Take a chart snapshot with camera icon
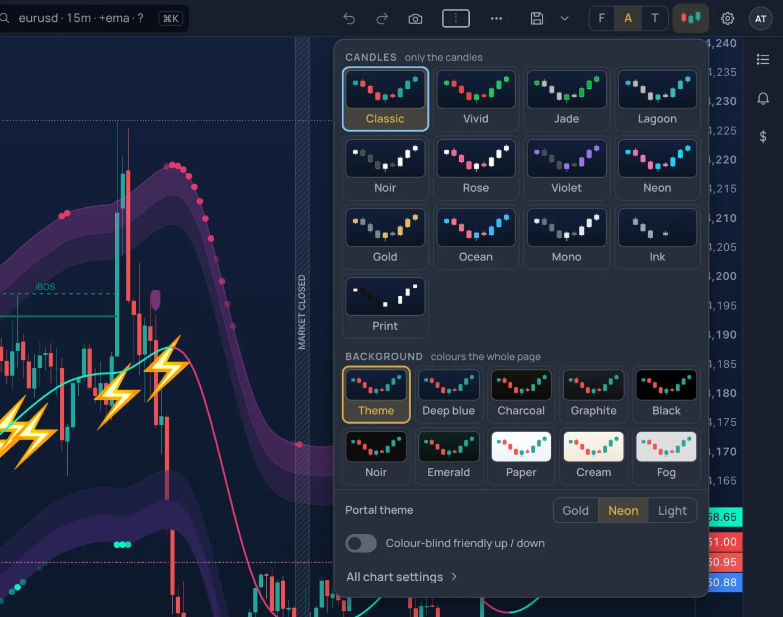The image size is (783, 617). (415, 18)
